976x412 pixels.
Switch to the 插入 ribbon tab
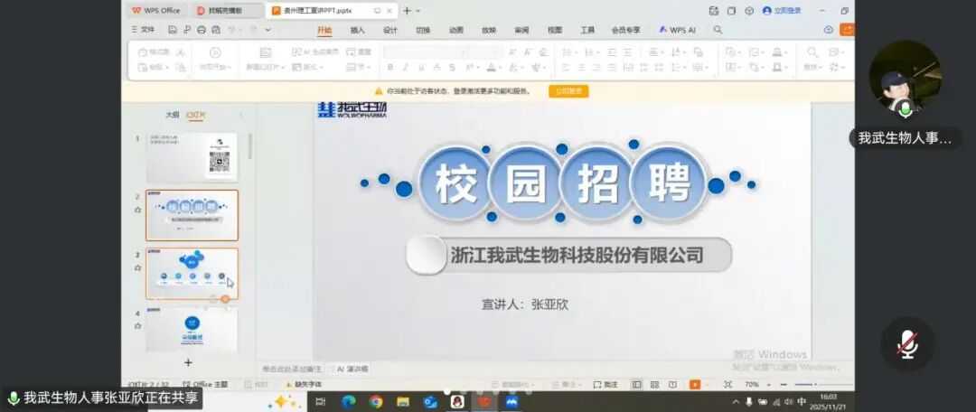pos(358,30)
